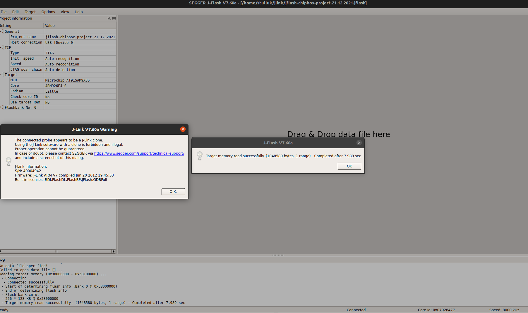Viewport: 528px width, 313px height.
Task: Click the Core Id status bar entry
Action: point(436,310)
